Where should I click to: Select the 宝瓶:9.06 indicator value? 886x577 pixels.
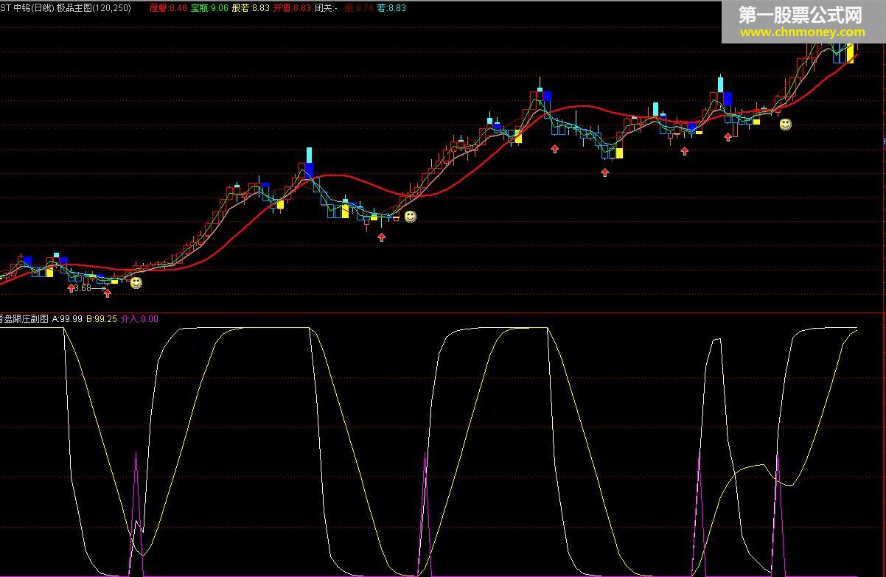209,7
